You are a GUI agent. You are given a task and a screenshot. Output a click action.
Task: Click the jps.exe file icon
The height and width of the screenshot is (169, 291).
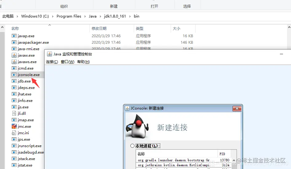pyautogui.click(x=14, y=139)
